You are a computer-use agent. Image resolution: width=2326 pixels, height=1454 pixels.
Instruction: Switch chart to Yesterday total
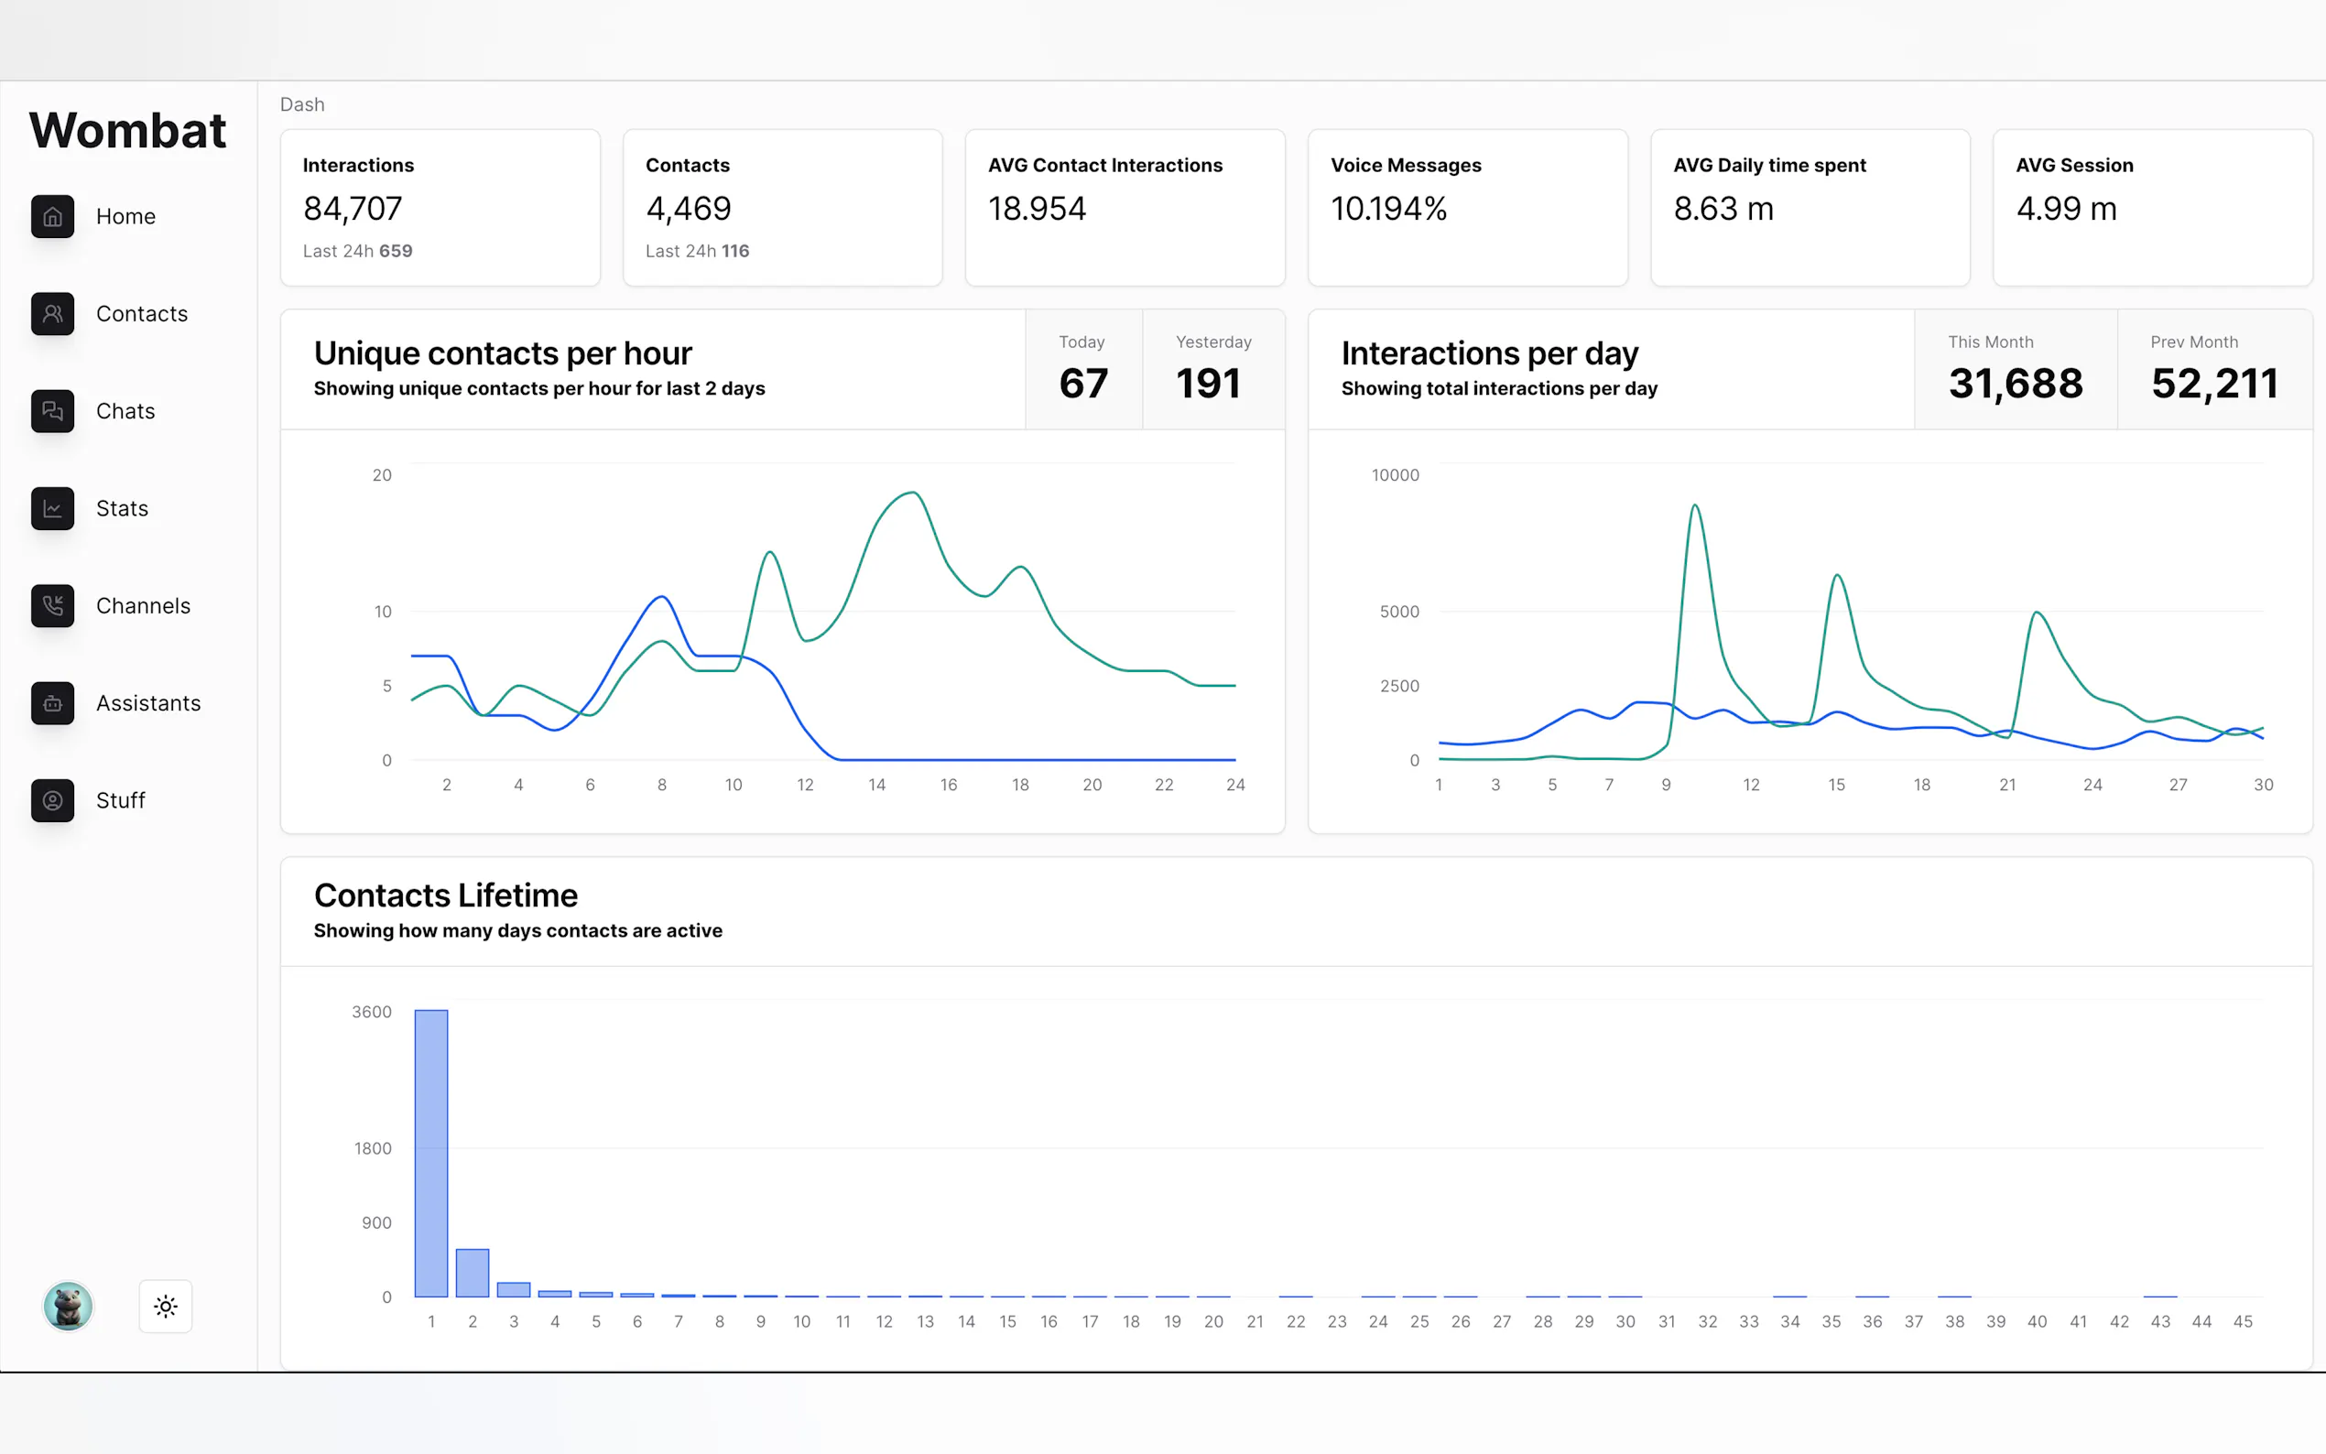click(x=1212, y=369)
